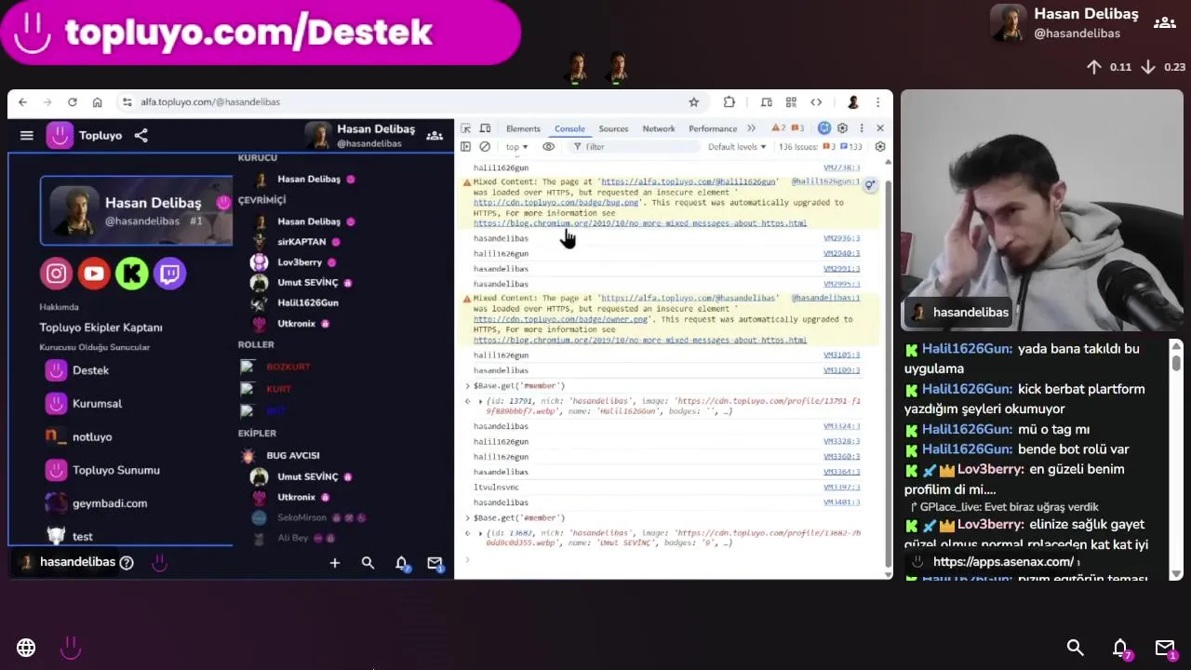This screenshot has width=1191, height=670.
Task: Open the geymbadi.com server
Action: pos(109,503)
